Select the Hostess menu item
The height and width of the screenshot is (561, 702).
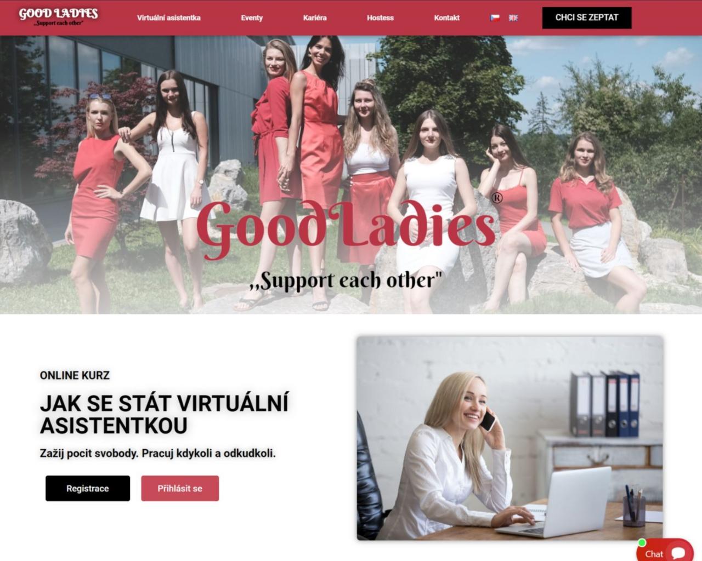[380, 18]
